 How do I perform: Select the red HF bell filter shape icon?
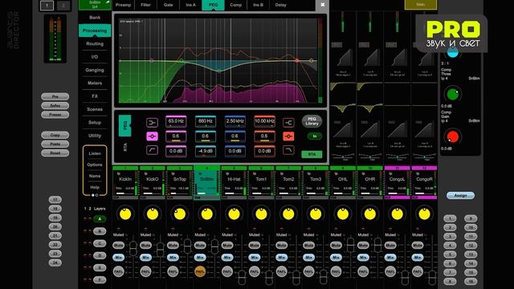[288, 136]
